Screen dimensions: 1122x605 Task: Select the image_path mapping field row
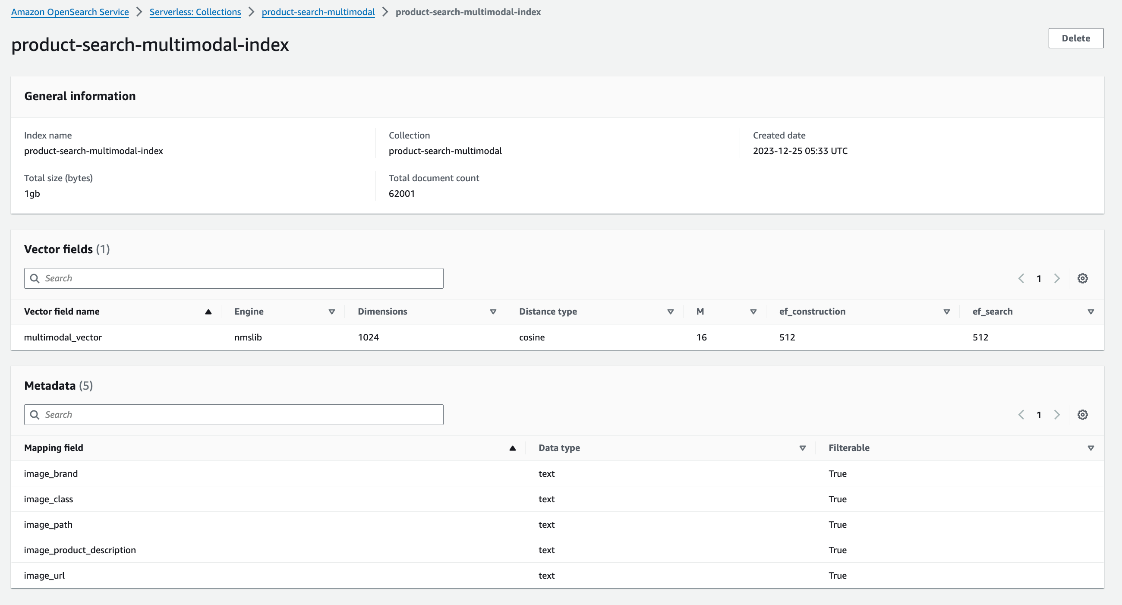pyautogui.click(x=558, y=524)
